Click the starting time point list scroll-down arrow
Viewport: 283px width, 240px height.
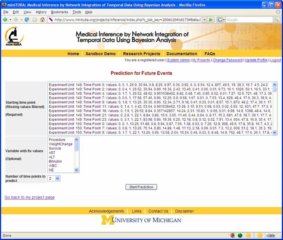(x=274, y=133)
